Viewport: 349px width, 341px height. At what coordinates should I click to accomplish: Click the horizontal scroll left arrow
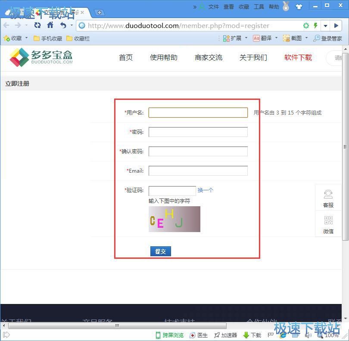[3, 325]
